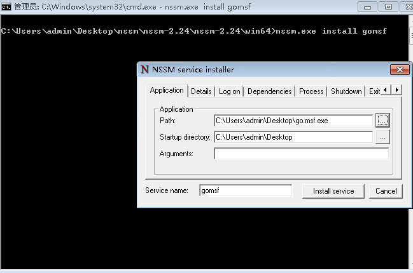This screenshot has height=273, width=413.
Task: Open the Details tab
Action: click(x=201, y=91)
